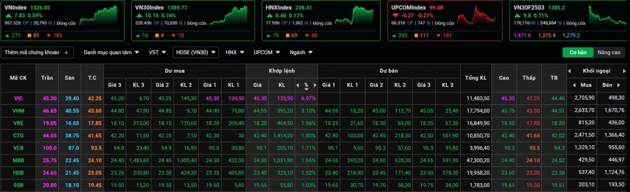This screenshot has height=192, width=630.
Task: Open the HNX dropdown
Action: pyautogui.click(x=235, y=52)
